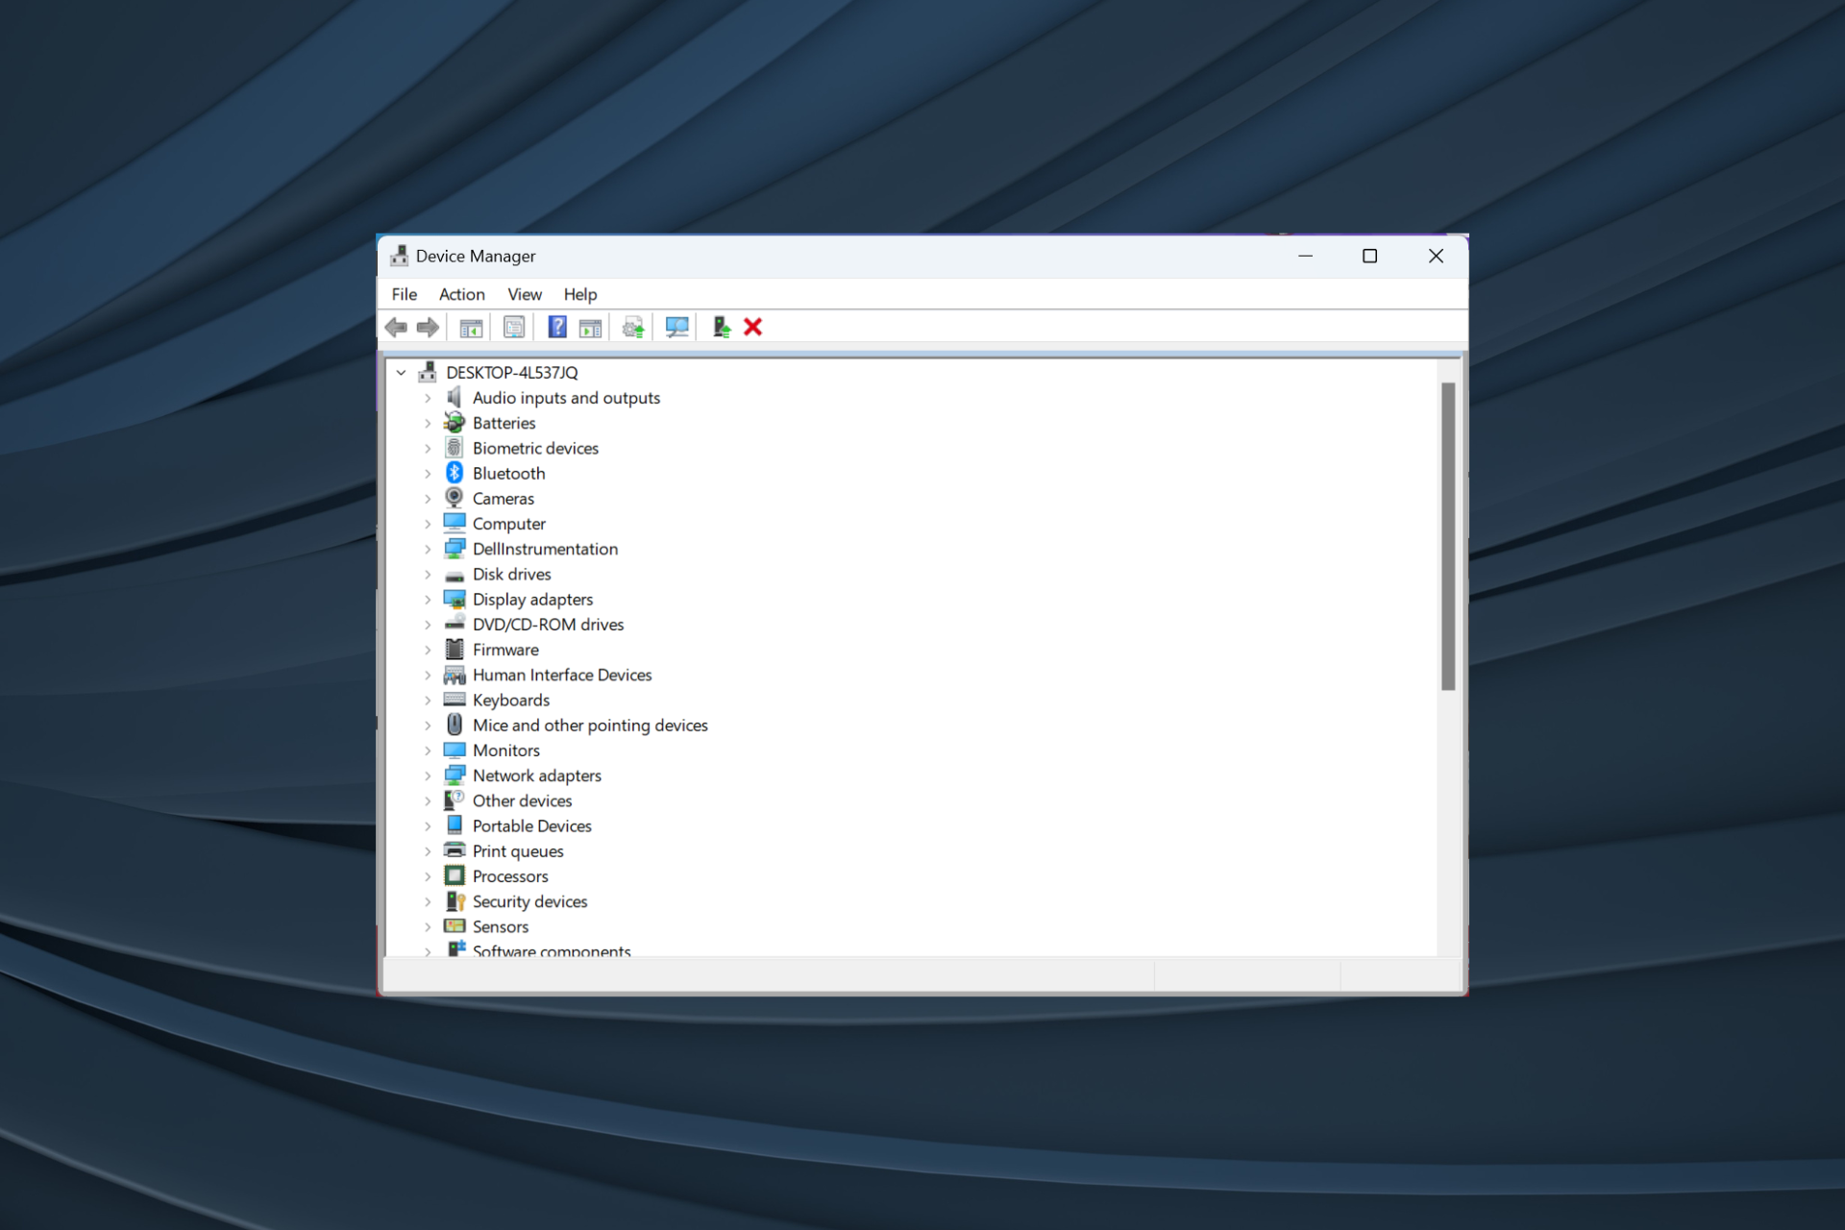The width and height of the screenshot is (1845, 1230).
Task: Click the red X uninstall device icon
Action: pos(753,328)
